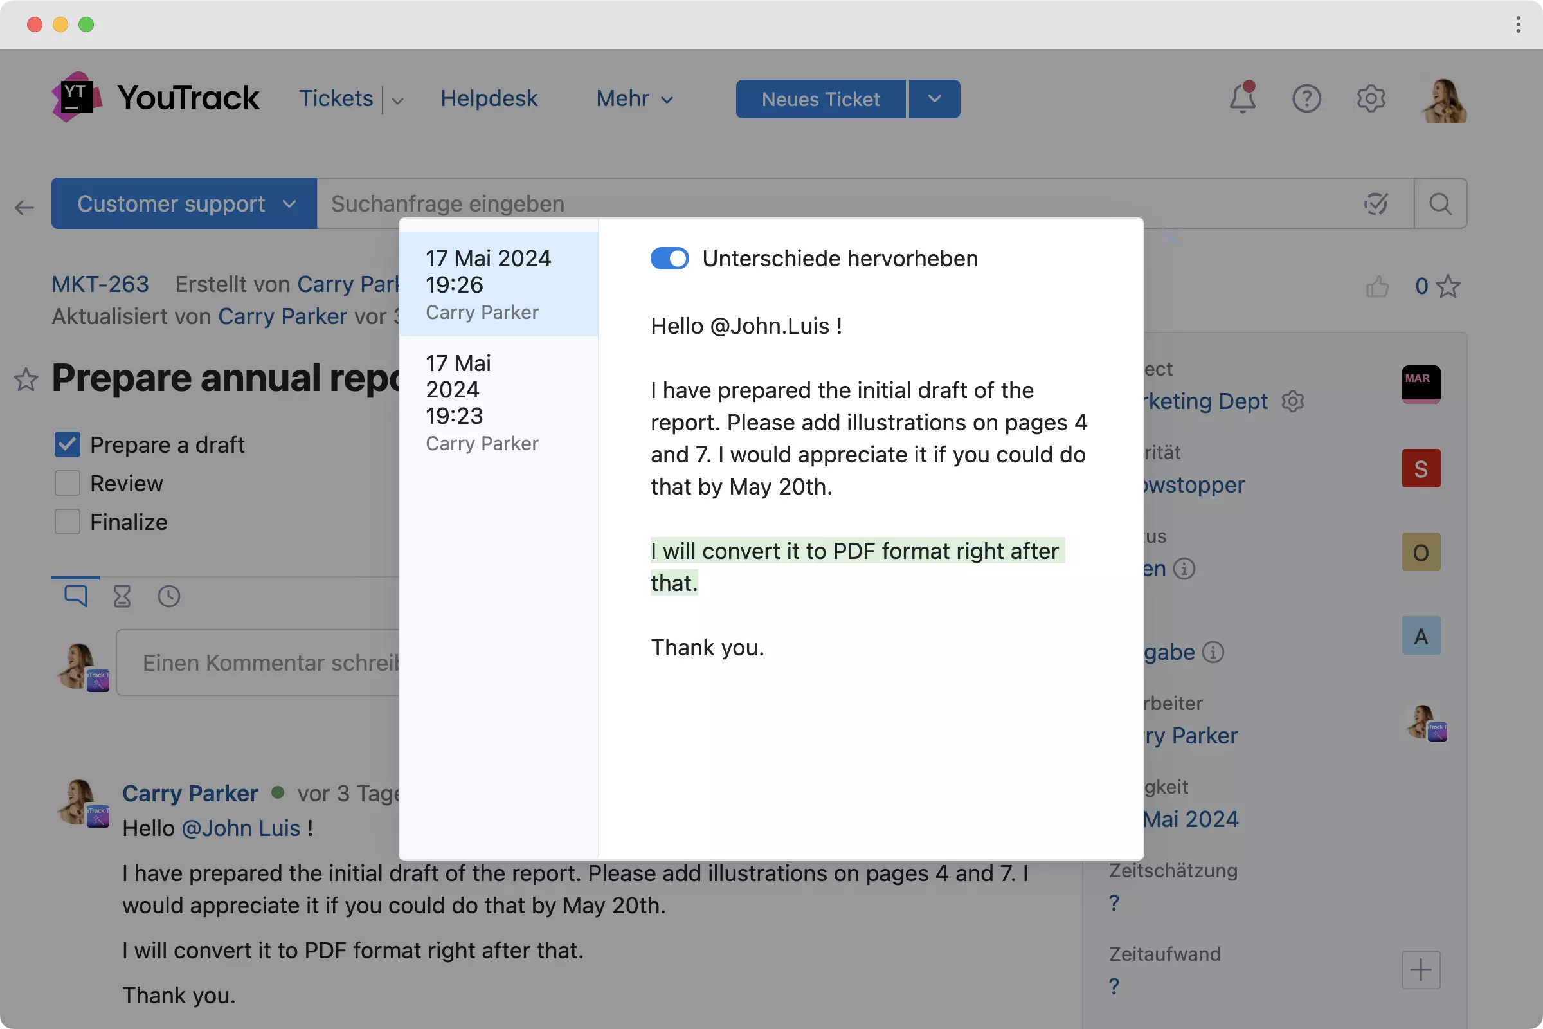1543x1029 pixels.
Task: Uncheck the Prepare a draft checkbox
Action: 67,445
